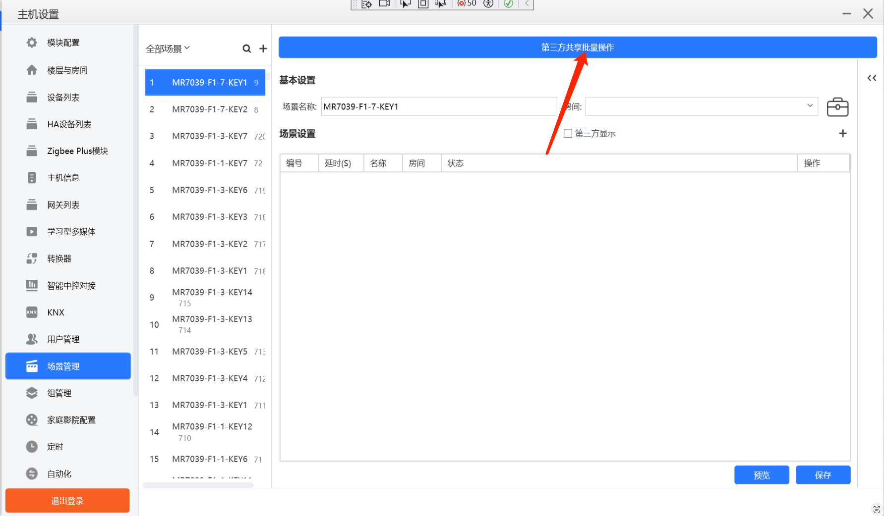Viewport: 884px width, 516px height.
Task: Collapse the right panel with double chevron
Action: click(872, 78)
